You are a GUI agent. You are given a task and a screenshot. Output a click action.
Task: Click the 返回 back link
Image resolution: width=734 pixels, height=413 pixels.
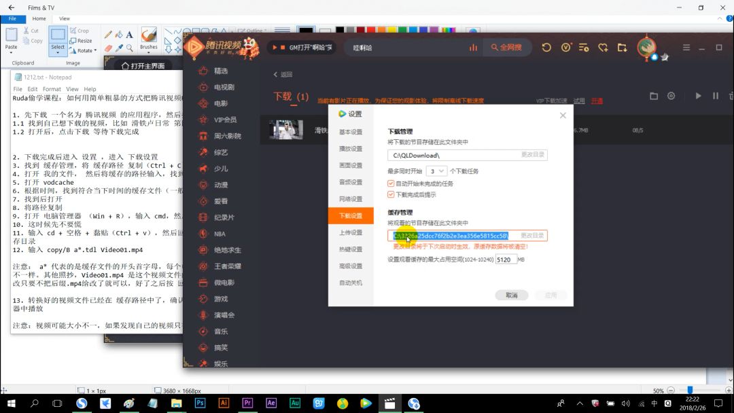[283, 74]
